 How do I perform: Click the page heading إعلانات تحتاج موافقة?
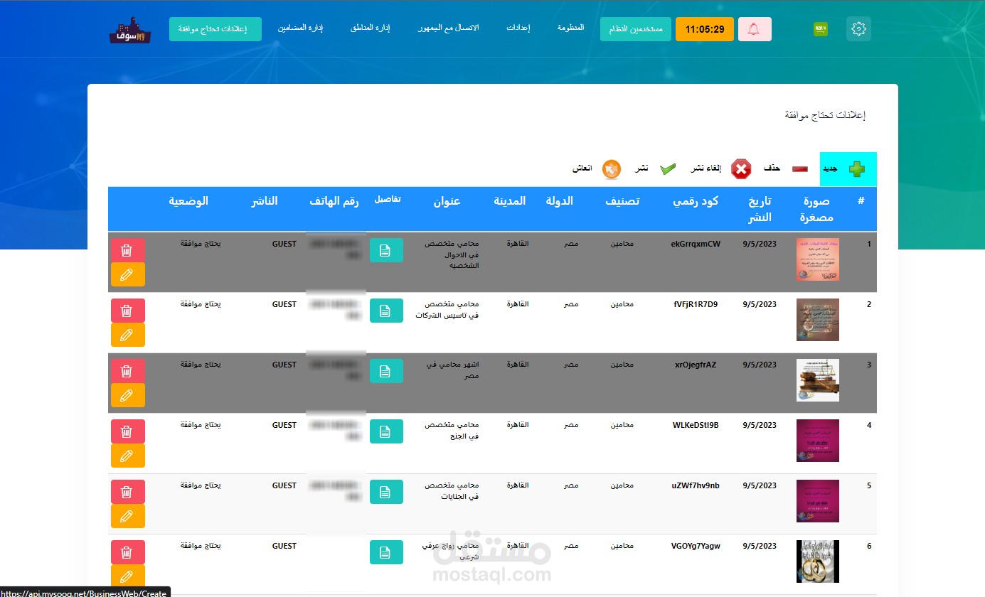point(825,115)
